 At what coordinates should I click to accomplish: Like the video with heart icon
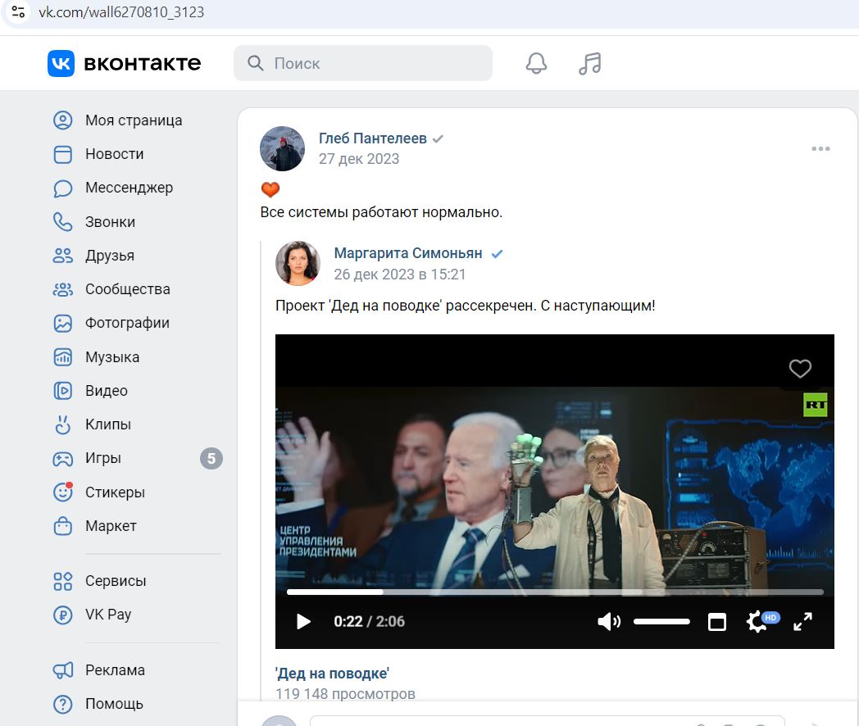point(800,369)
